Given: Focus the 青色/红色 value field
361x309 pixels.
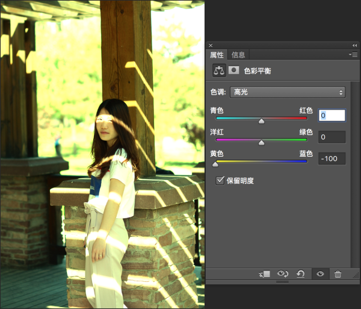Looking at the screenshot, I should click(332, 115).
